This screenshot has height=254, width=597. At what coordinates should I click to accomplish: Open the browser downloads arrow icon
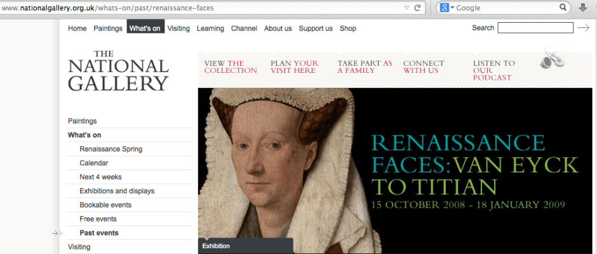coord(583,8)
